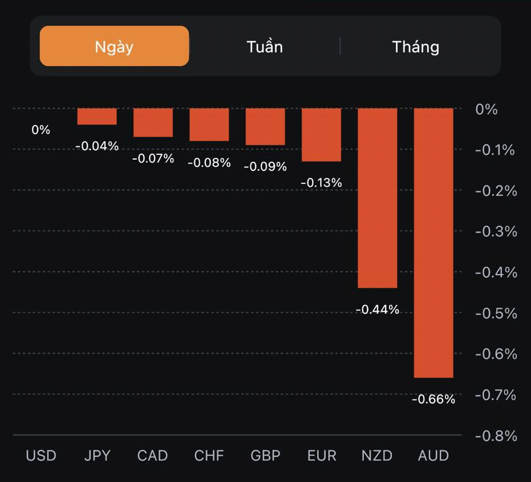The width and height of the screenshot is (531, 482).
Task: Click the CAD bar
Action: point(153,122)
